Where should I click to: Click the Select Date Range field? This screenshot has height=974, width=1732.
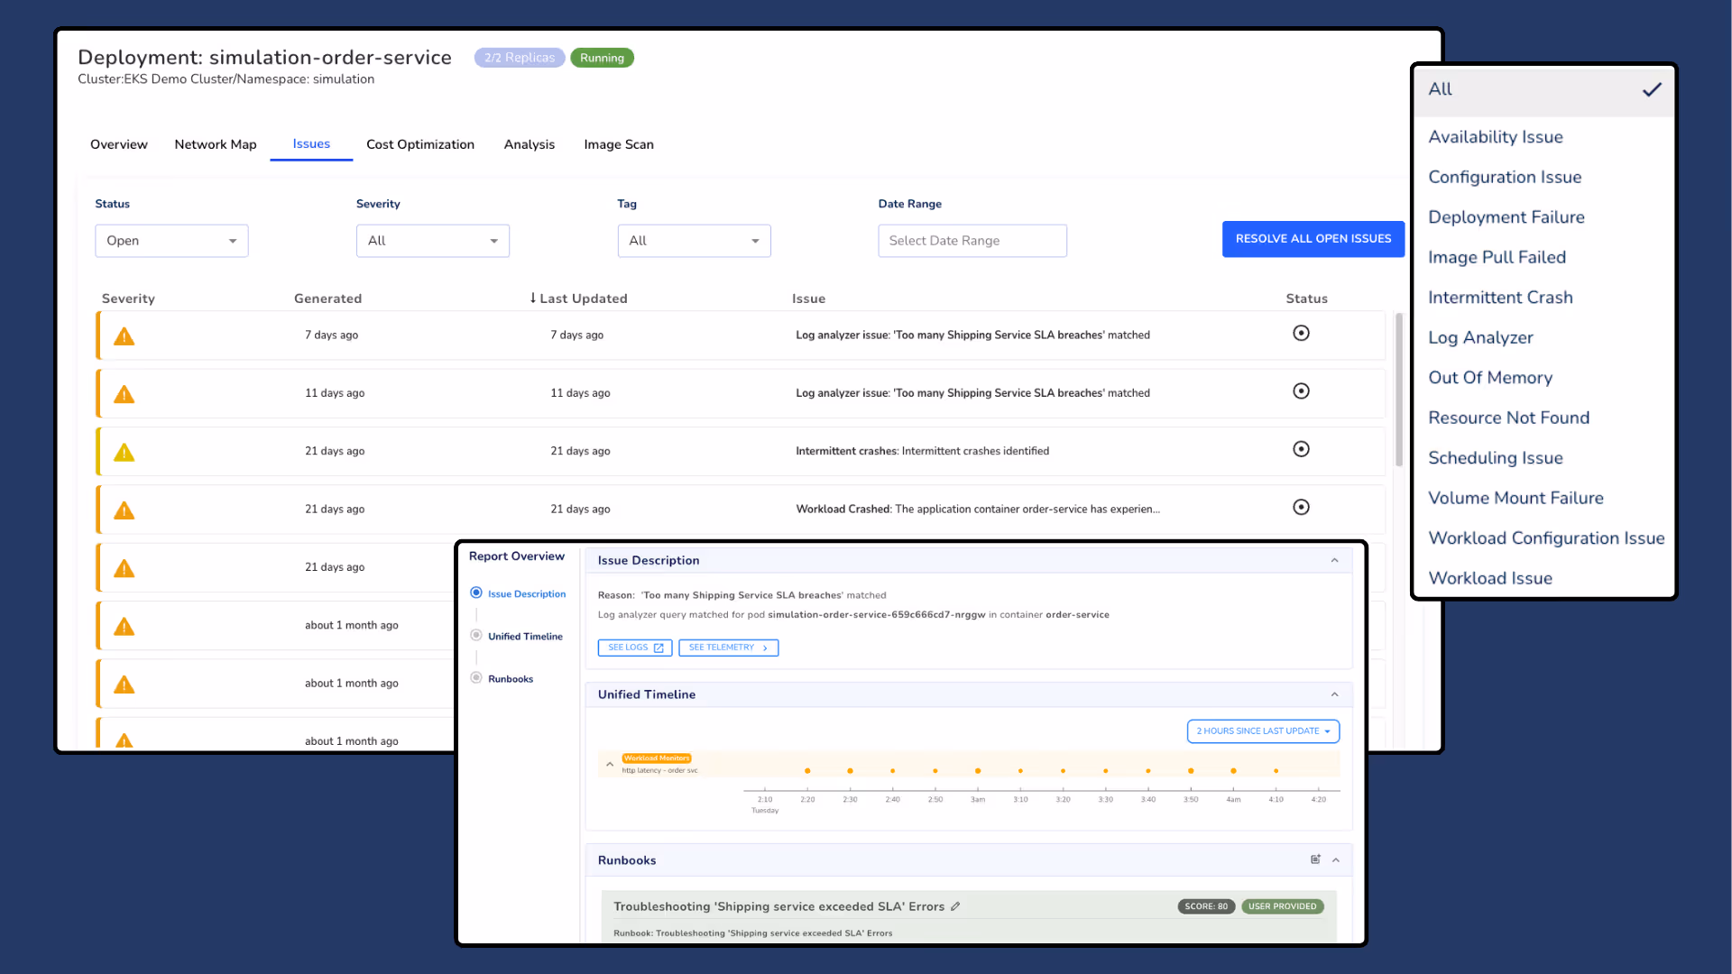(x=972, y=241)
